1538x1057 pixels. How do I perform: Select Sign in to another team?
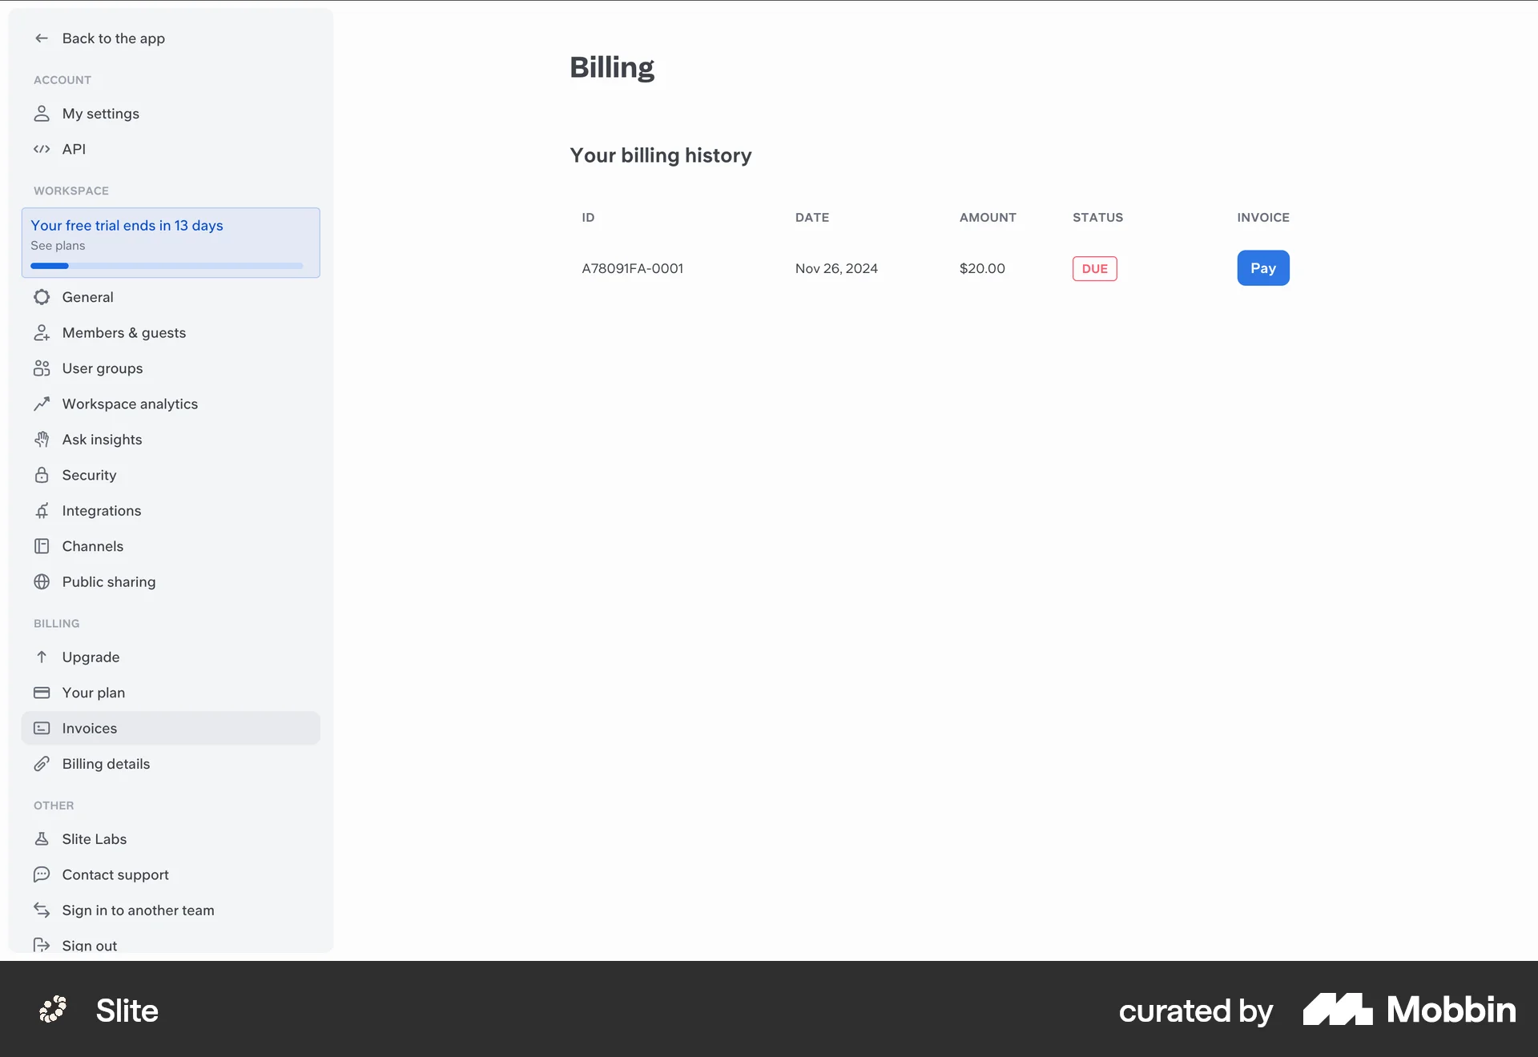tap(138, 910)
